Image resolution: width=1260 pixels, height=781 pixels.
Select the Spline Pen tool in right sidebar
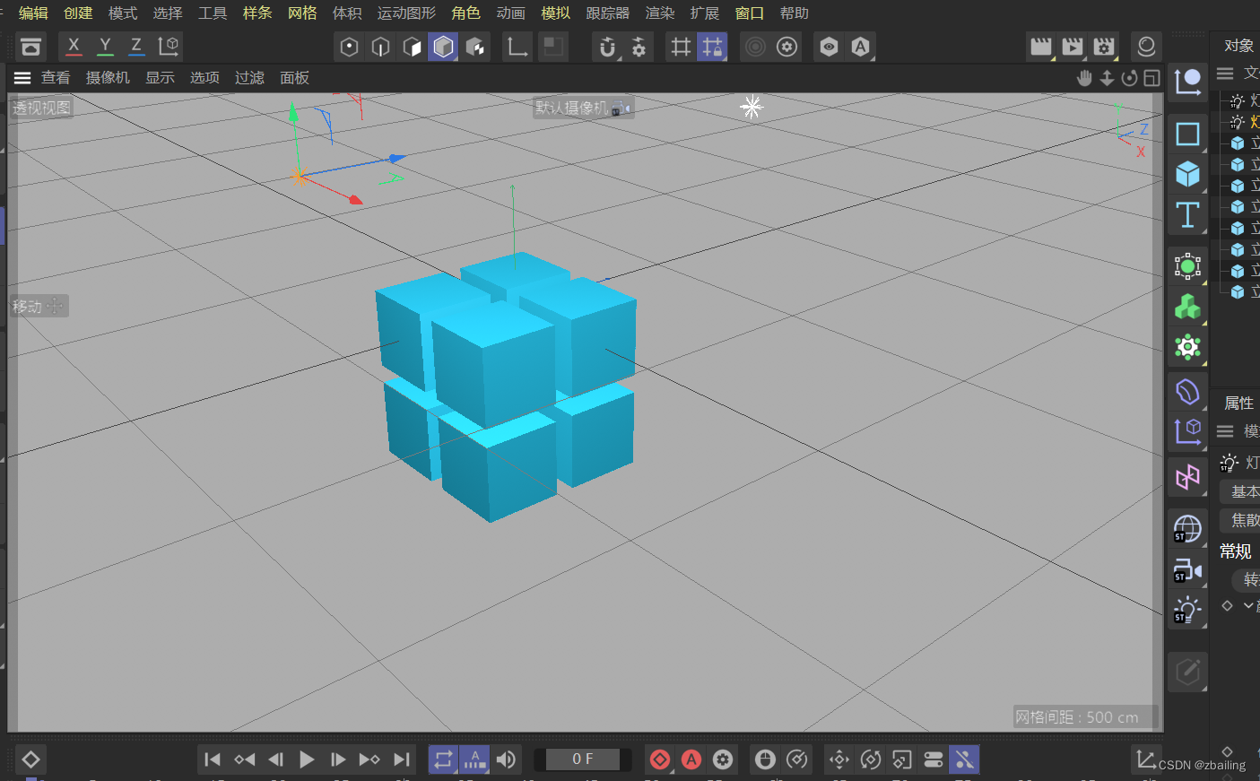[x=1187, y=81]
